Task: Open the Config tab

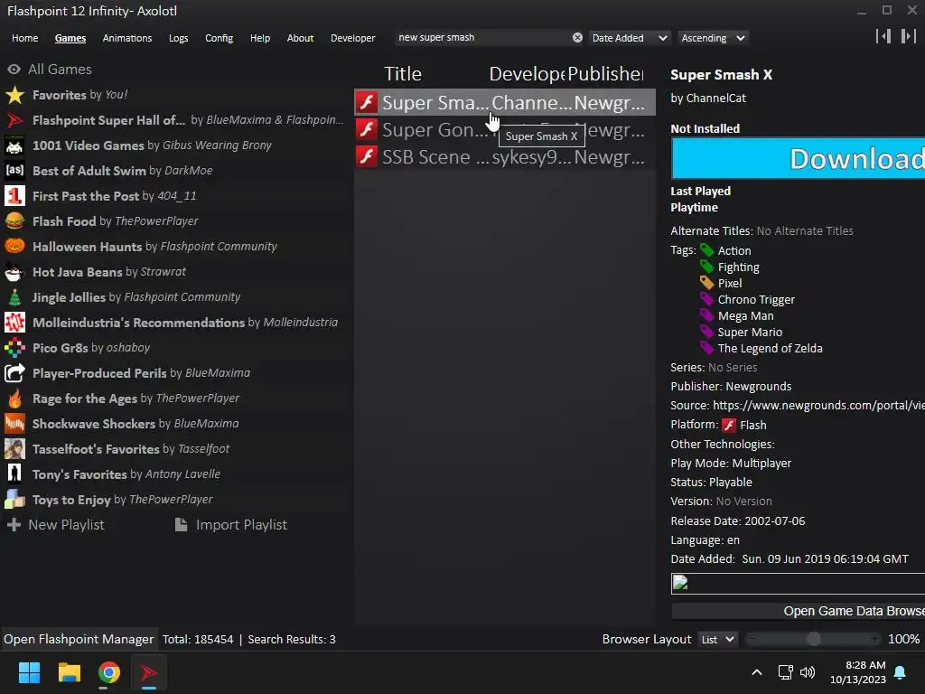Action: [219, 38]
